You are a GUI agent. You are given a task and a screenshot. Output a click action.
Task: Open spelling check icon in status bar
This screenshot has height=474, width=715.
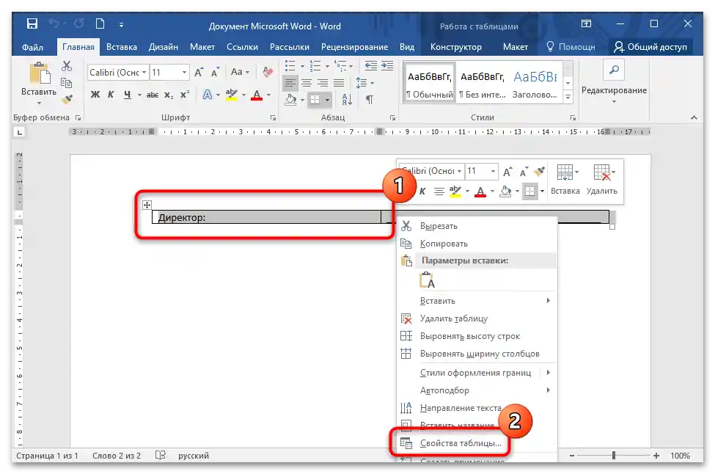click(160, 456)
